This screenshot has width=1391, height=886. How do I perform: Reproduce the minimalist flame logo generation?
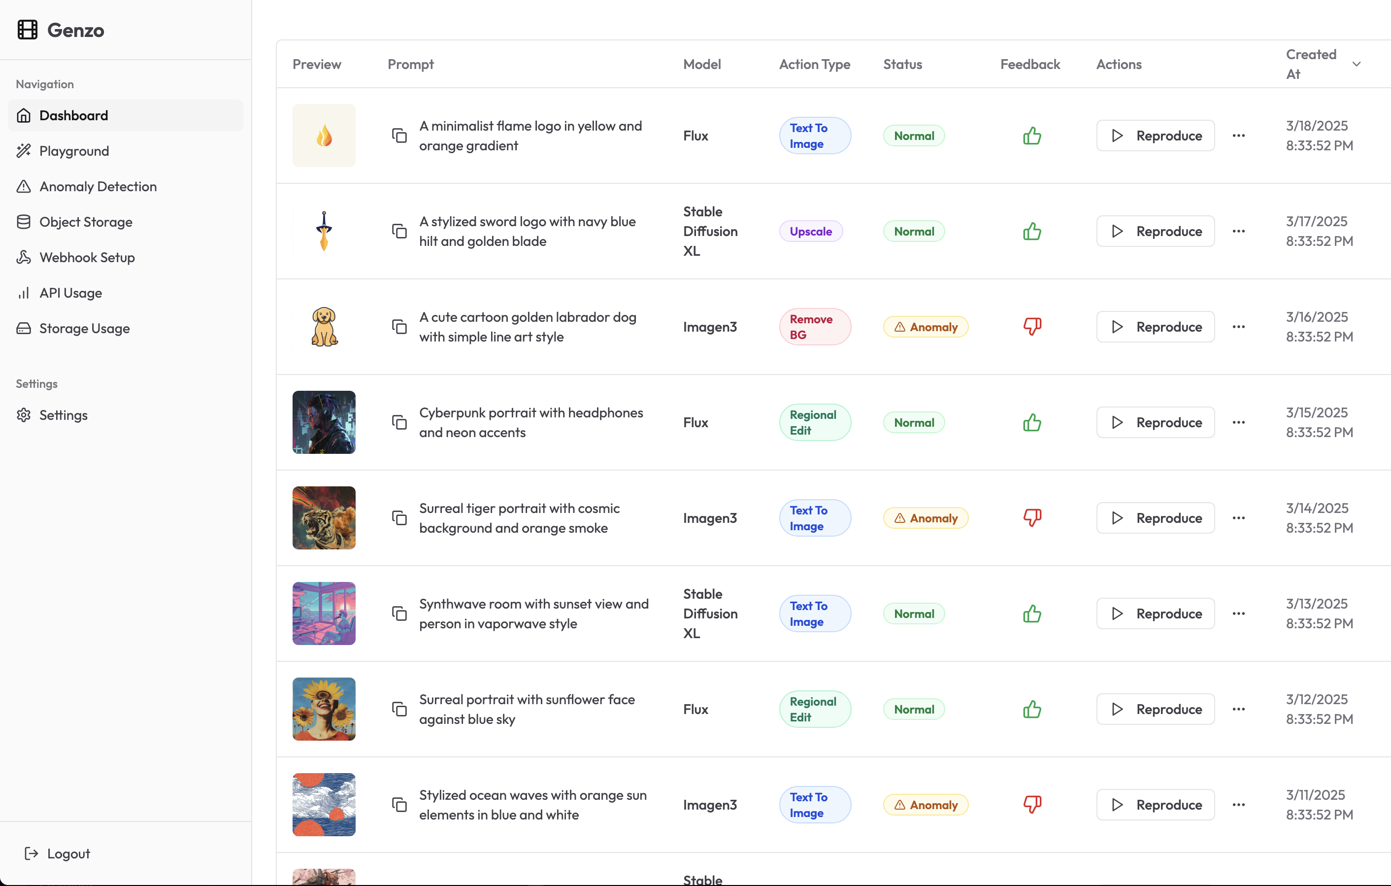pyautogui.click(x=1156, y=136)
